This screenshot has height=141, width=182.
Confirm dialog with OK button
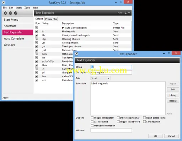156,136
